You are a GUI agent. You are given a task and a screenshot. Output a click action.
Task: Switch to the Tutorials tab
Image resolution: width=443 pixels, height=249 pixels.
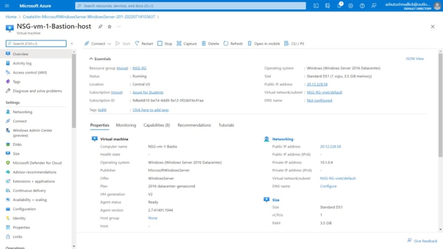(x=227, y=125)
